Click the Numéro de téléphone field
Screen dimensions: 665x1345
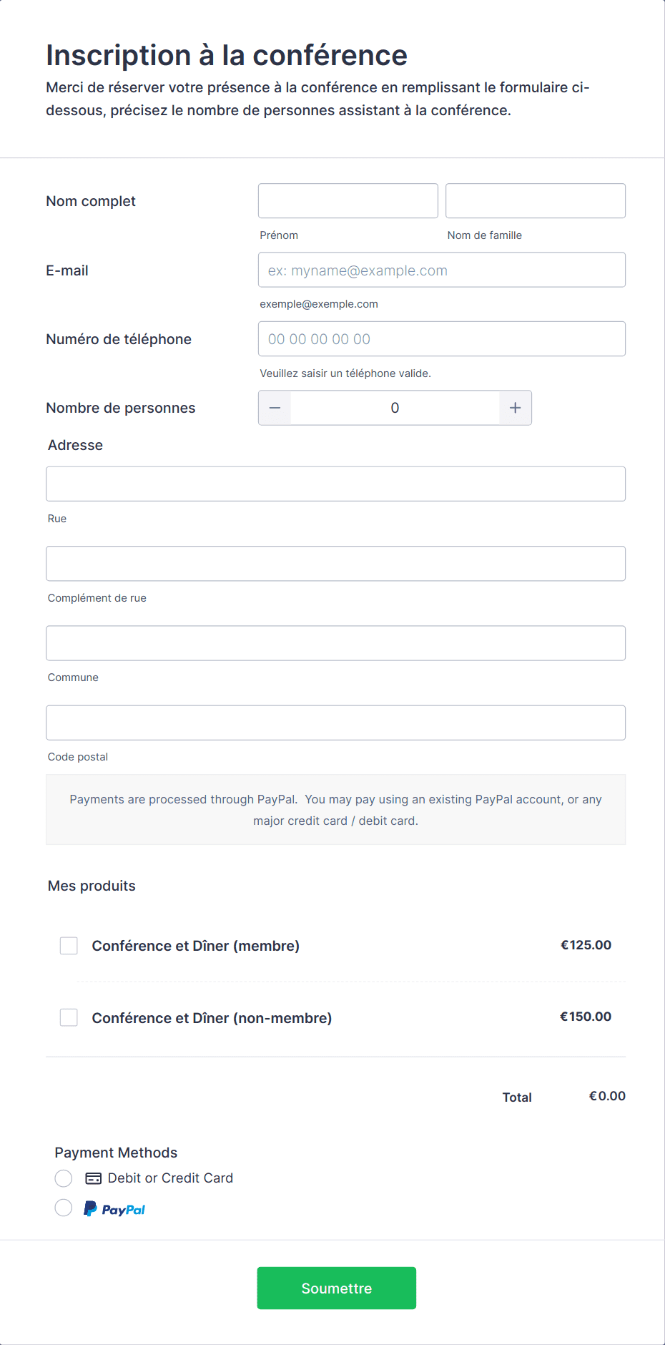point(441,339)
